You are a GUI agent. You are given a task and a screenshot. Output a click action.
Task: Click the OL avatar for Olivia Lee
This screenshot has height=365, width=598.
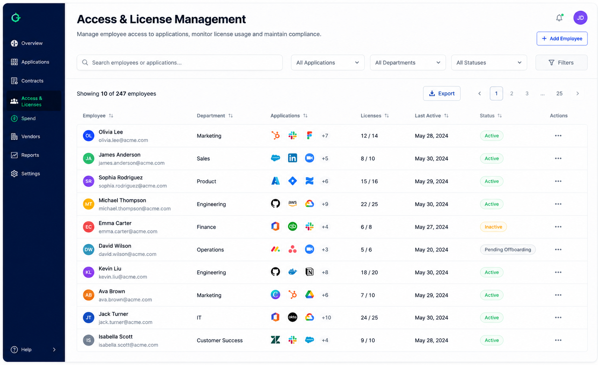tap(88, 136)
